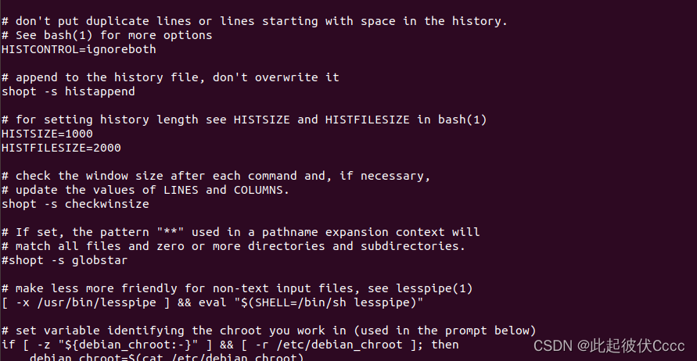Click the HISTCONTROL=ignoreboth line
This screenshot has width=697, height=361.
[79, 49]
